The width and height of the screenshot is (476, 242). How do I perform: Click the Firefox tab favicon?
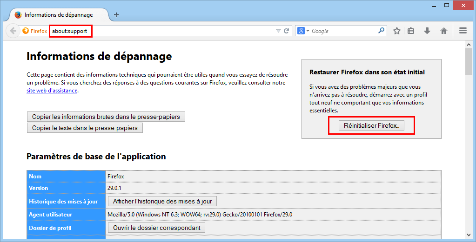[x=18, y=15]
